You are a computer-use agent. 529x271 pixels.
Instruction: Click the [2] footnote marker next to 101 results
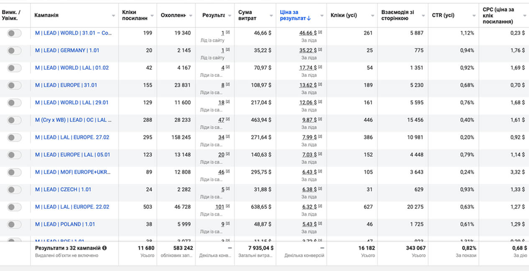pyautogui.click(x=227, y=206)
